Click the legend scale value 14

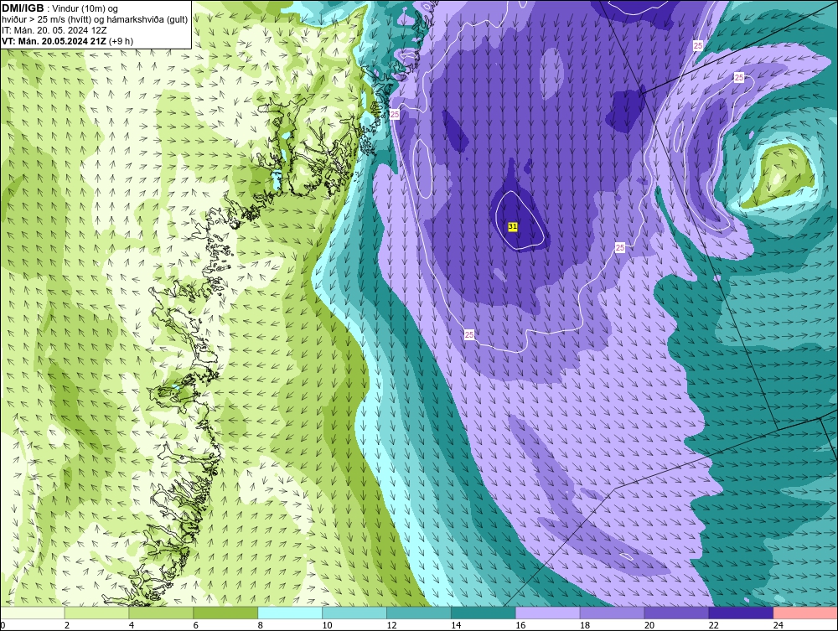point(456,625)
